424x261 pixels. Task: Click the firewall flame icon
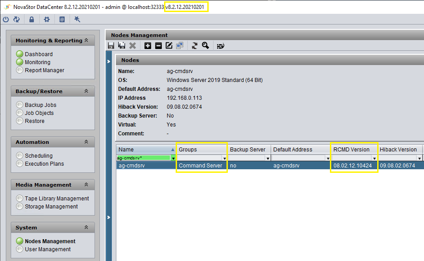(x=220, y=46)
